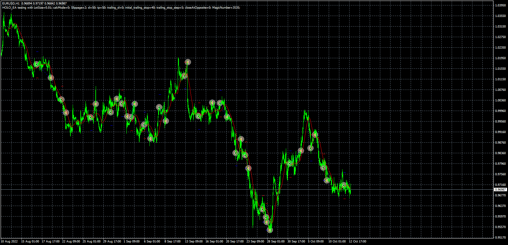Select the EURUSD,H1 symbol header text
The image size is (508, 245).
11,4
